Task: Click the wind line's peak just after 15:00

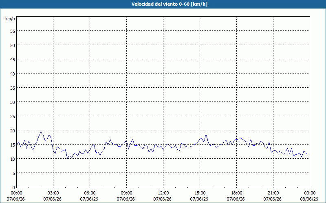Action: click(206, 134)
